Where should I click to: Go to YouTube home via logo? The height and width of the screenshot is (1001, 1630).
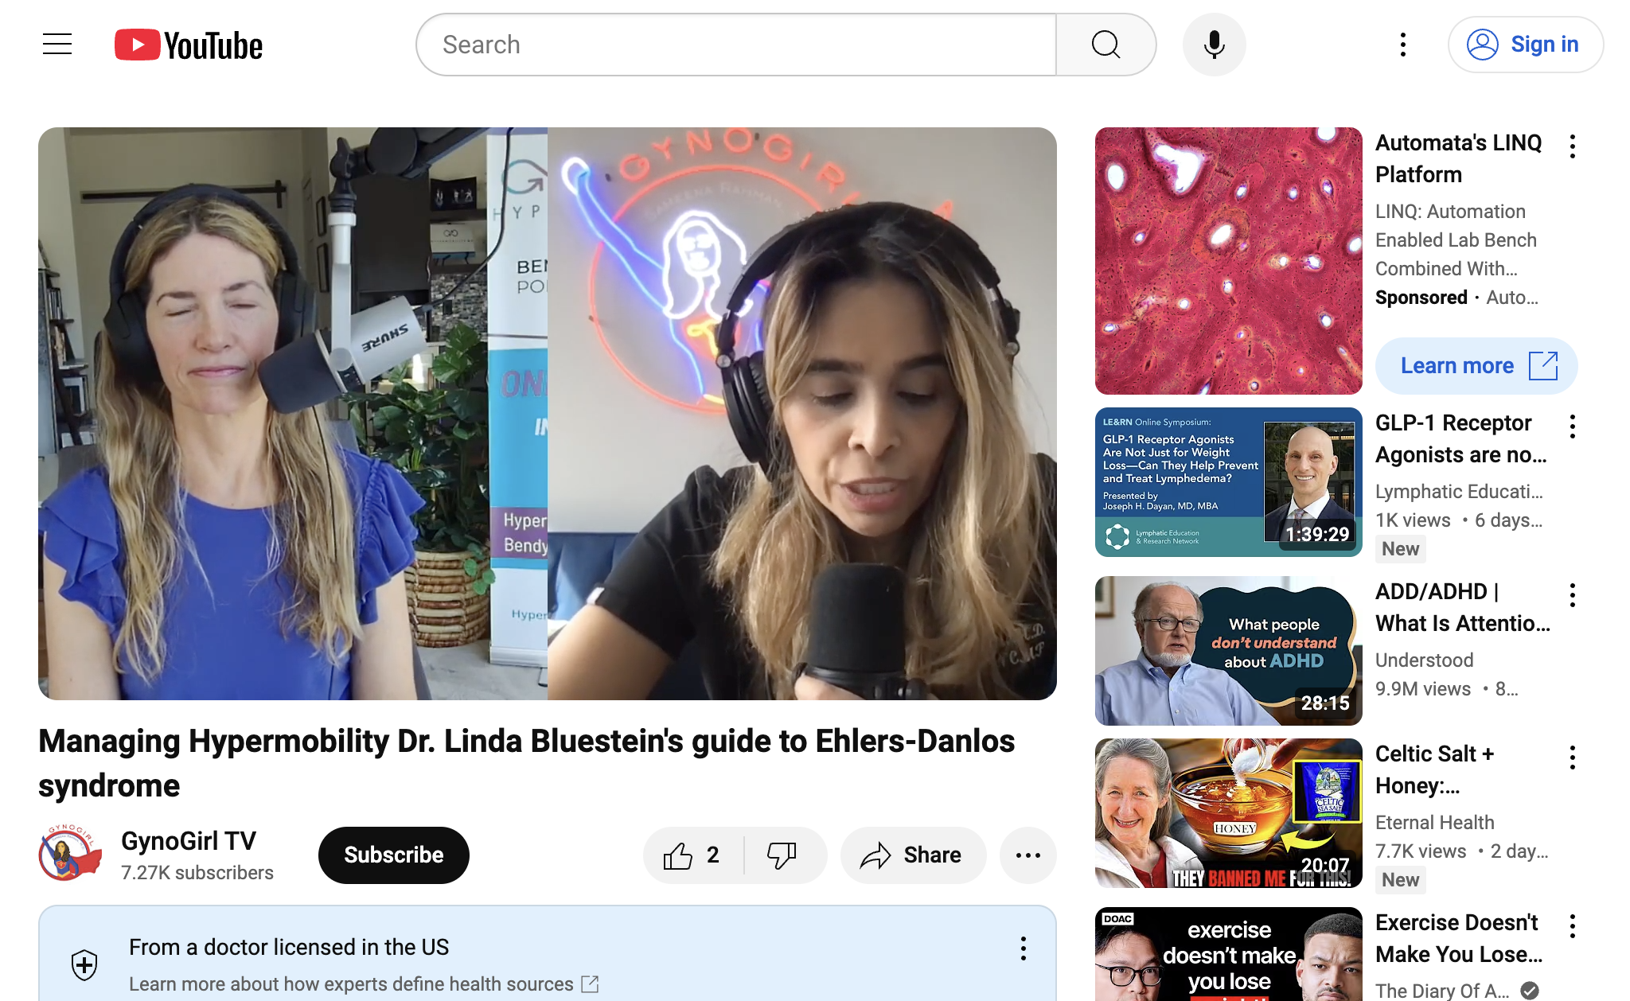pyautogui.click(x=189, y=45)
